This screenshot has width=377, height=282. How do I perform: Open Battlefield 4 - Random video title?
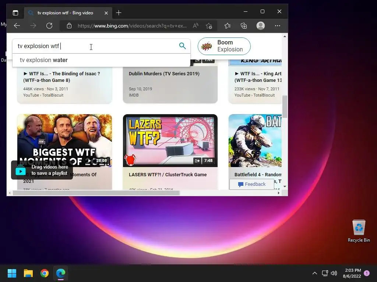click(x=258, y=174)
